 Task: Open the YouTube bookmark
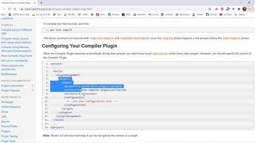[x=226, y=14]
